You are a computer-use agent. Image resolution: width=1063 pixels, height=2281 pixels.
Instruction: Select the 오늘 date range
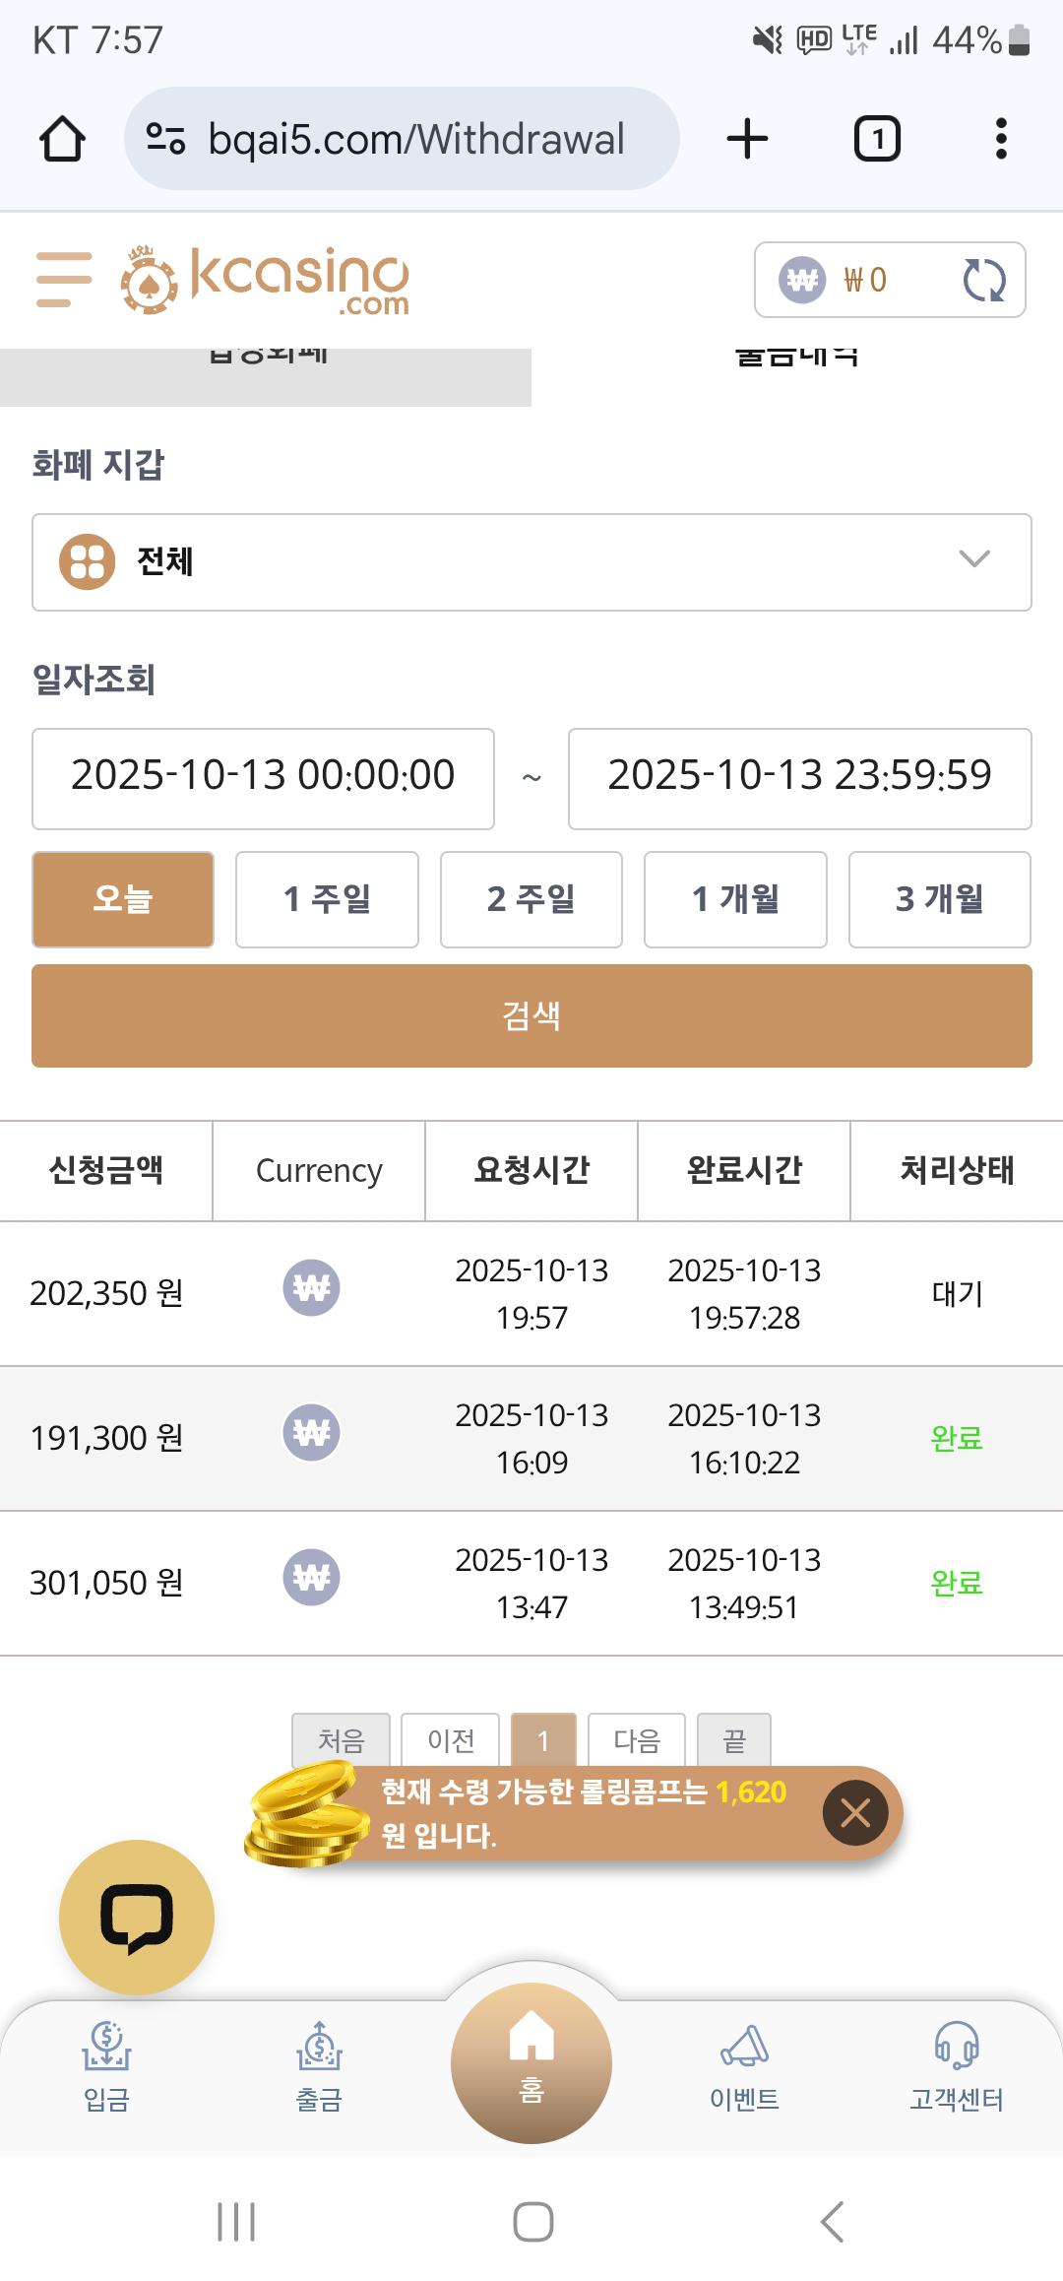[x=123, y=899]
